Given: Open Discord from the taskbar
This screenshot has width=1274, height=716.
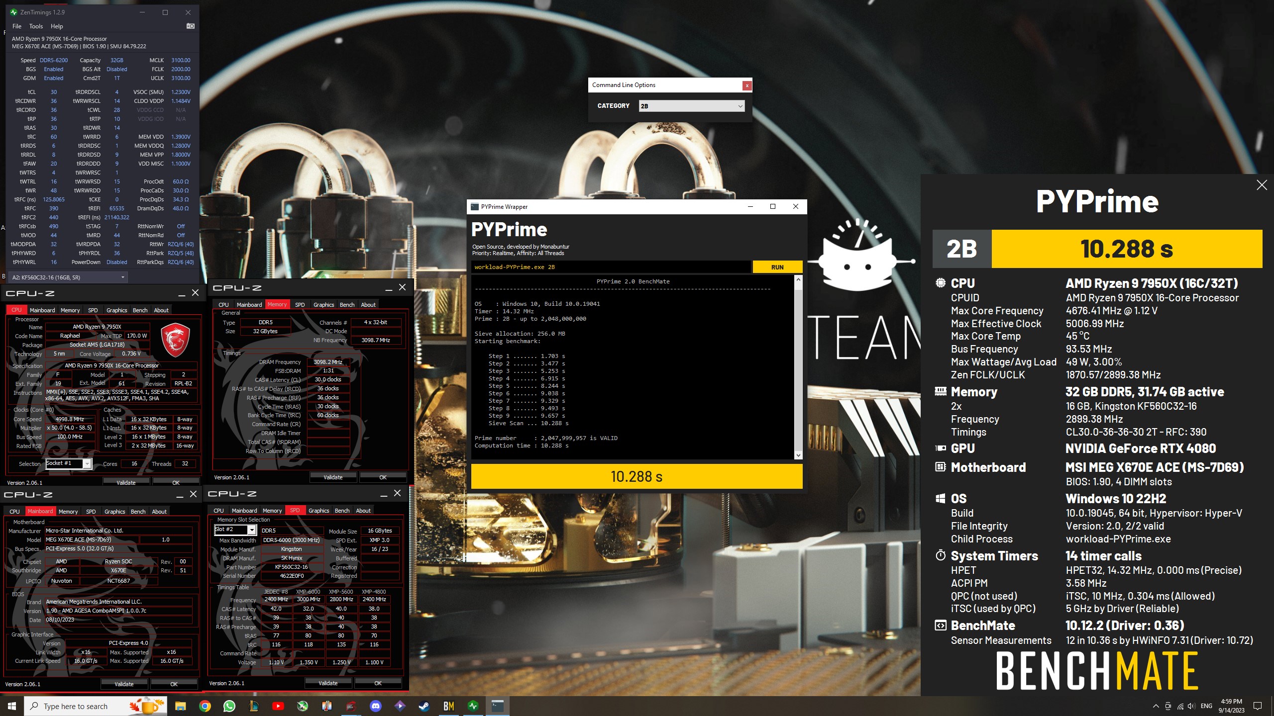Looking at the screenshot, I should click(x=375, y=706).
